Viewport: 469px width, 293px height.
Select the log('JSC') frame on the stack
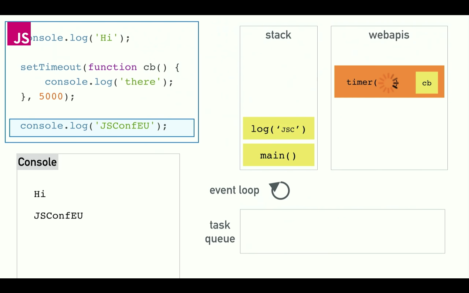click(278, 129)
